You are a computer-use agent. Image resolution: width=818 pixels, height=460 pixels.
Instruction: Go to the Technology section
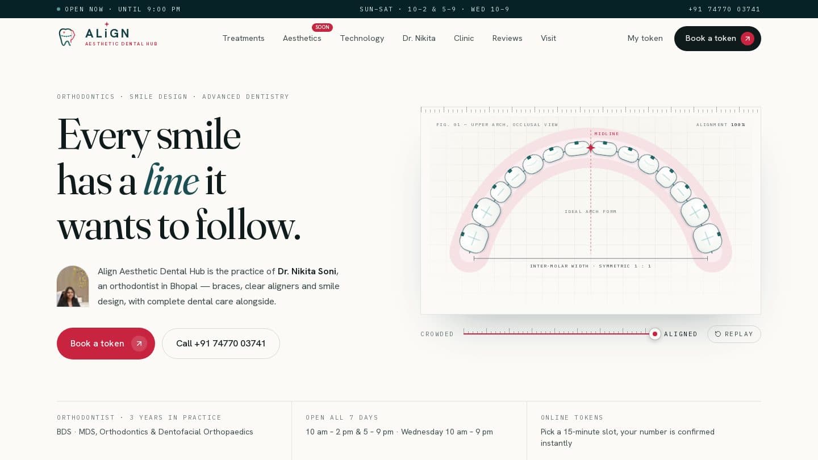[362, 38]
